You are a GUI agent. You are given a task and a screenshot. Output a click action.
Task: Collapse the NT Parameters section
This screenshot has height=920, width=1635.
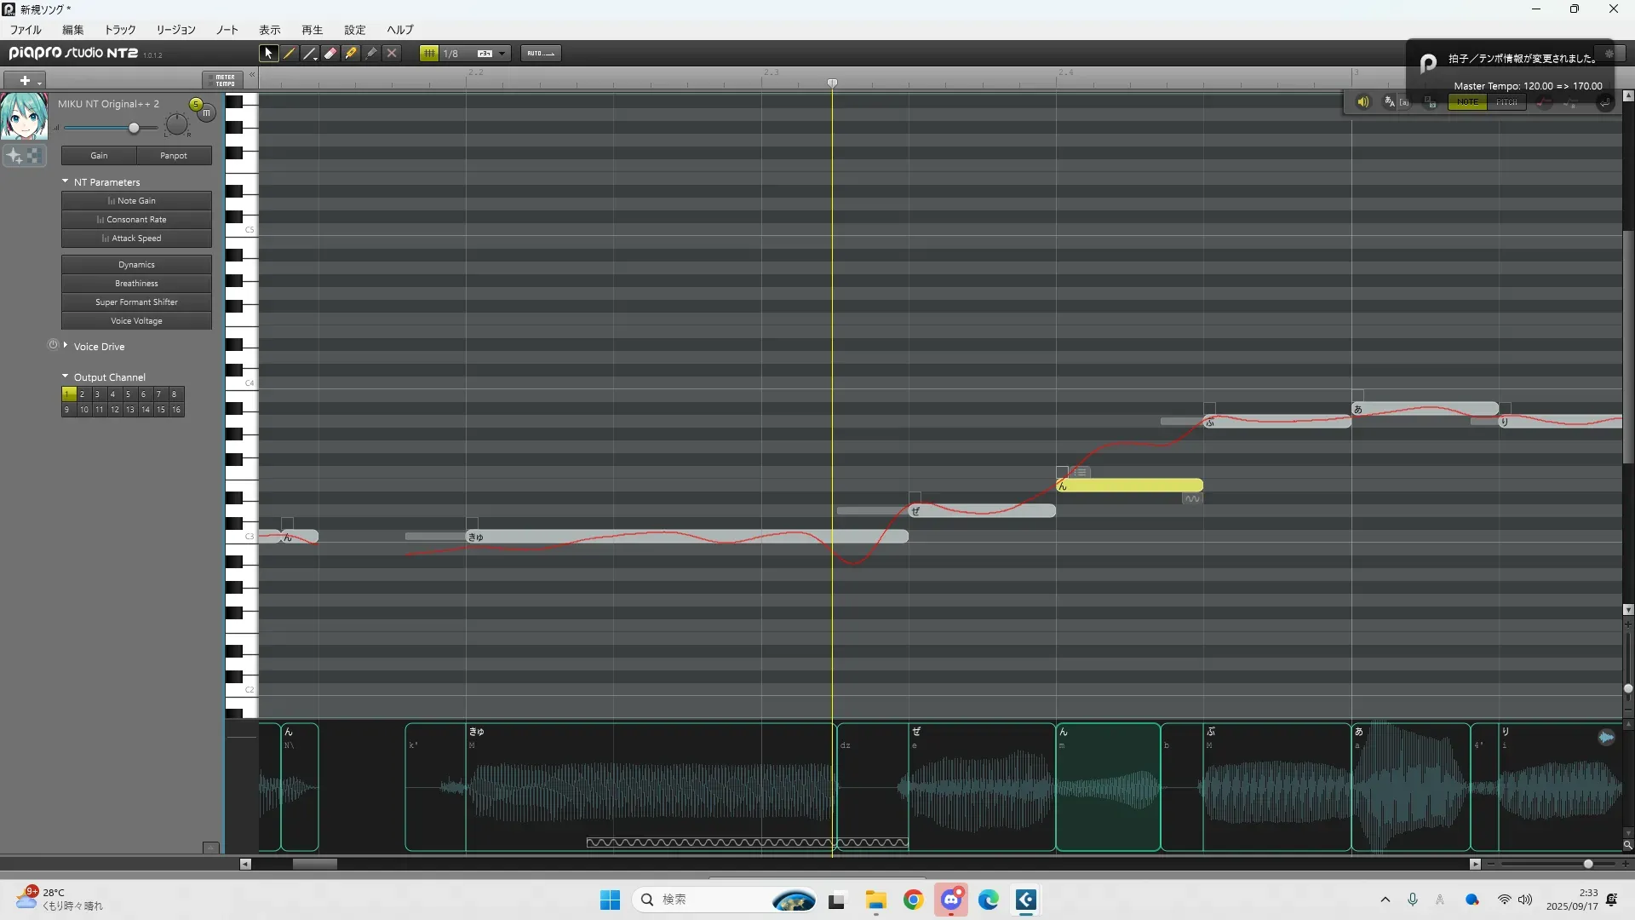66,181
